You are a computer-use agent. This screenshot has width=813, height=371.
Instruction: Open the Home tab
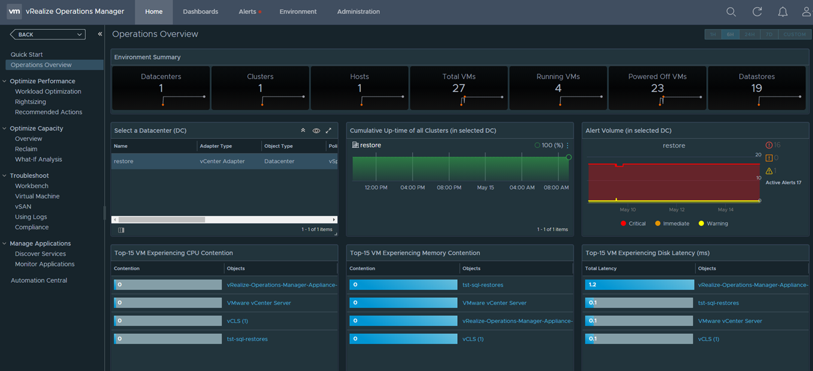click(x=154, y=11)
